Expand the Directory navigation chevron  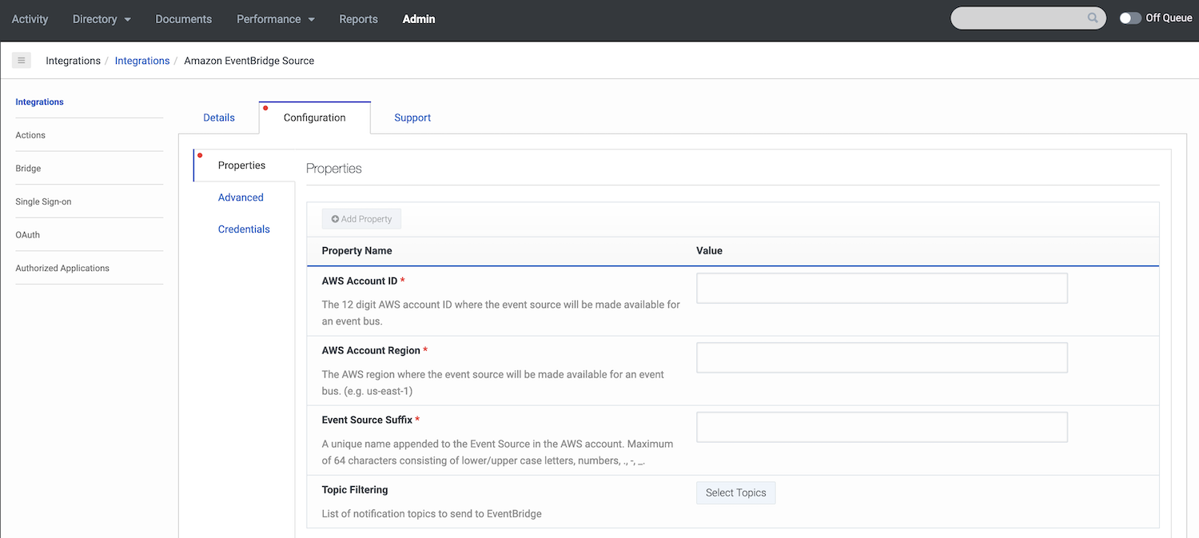coord(127,19)
